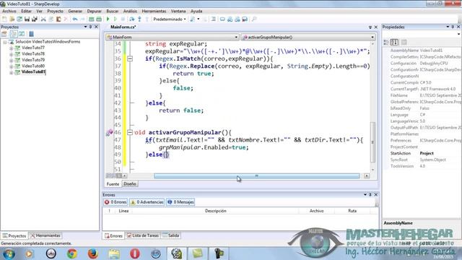The image size is (462, 260).
Task: Click the categorized view icon in Propiedades
Action: pyautogui.click(x=386, y=42)
